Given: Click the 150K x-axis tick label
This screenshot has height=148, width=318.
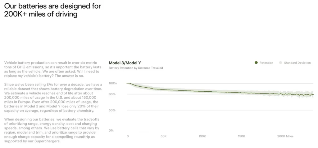Looking at the screenshot, I should 241,136.
